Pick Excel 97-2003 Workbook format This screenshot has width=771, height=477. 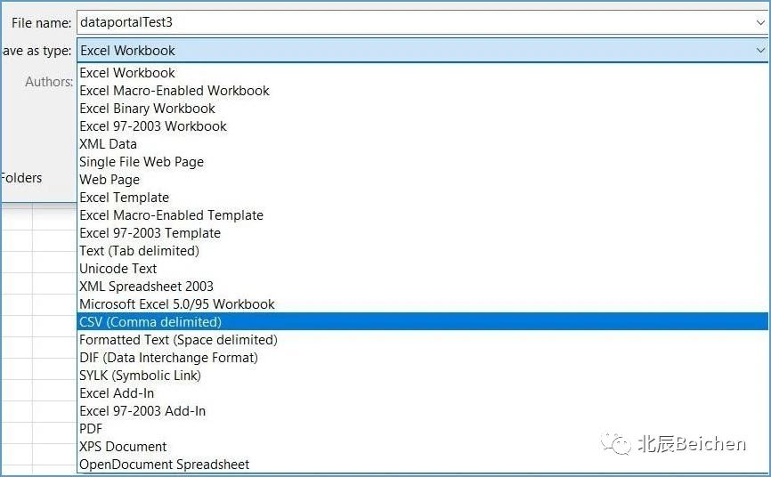(153, 126)
